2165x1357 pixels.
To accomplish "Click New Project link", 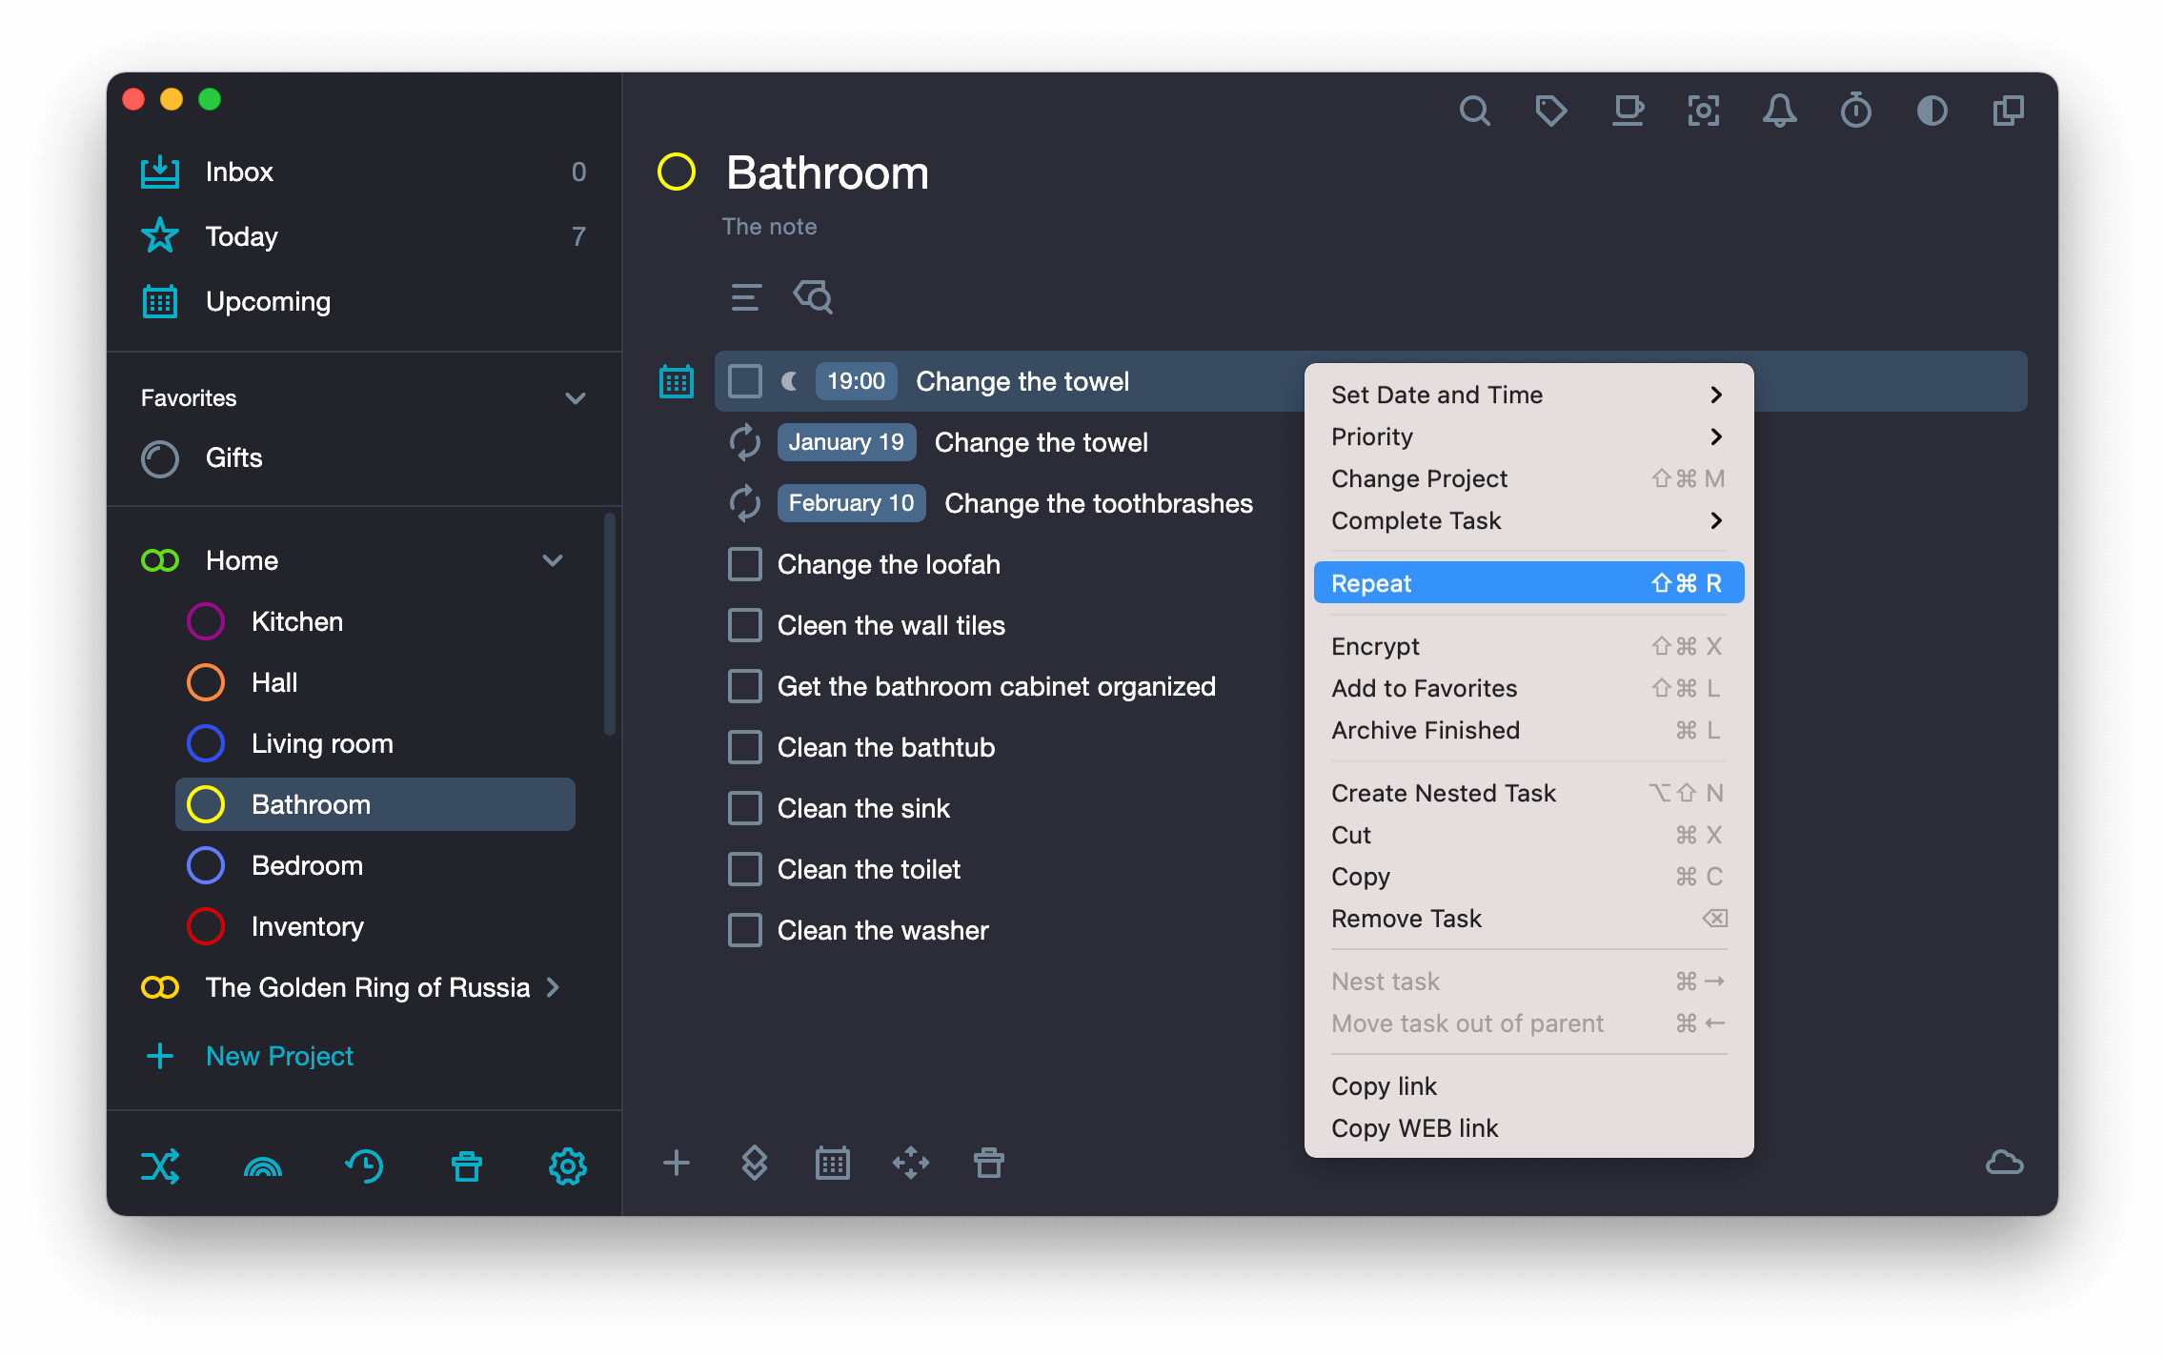I will [x=279, y=1056].
